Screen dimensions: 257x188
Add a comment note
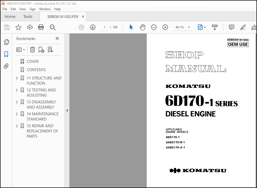click(231, 27)
